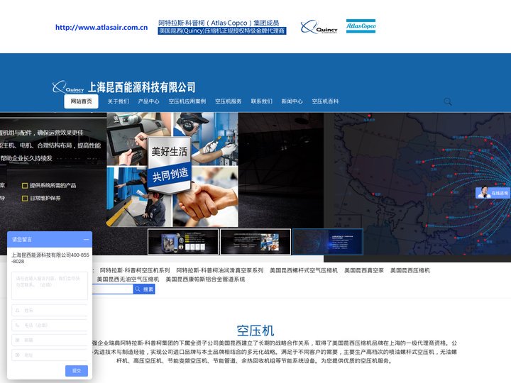Click the Quincy logo beside 上海昆西能源科技有限公司
The width and height of the screenshot is (511, 383).
(68, 87)
